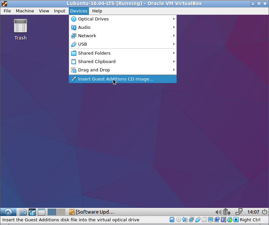Click the 14:07 clock

coord(253,212)
